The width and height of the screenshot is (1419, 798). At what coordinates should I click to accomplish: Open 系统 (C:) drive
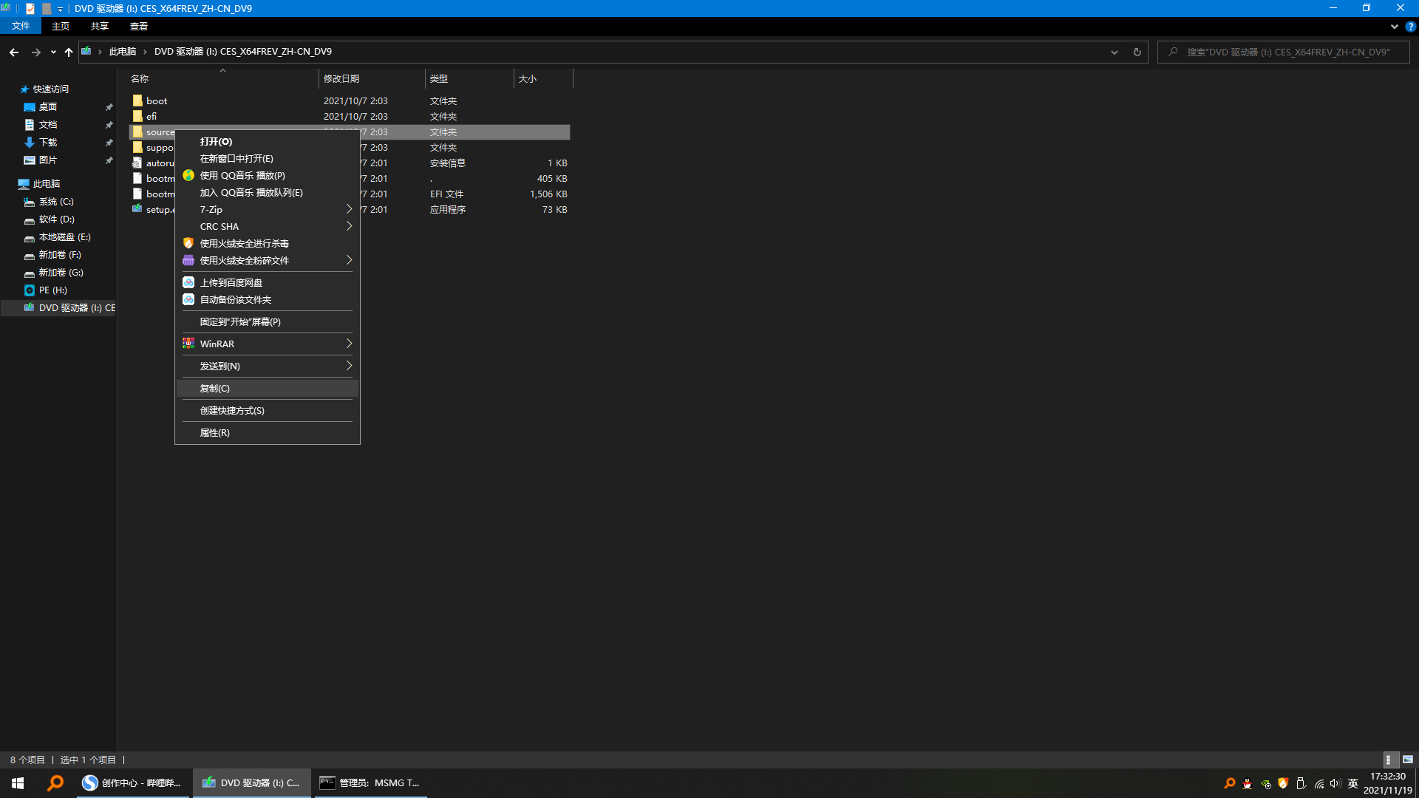(56, 202)
